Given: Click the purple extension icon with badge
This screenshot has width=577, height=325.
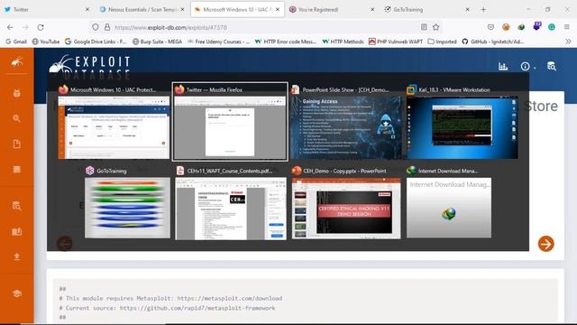Looking at the screenshot, I should pos(537,26).
